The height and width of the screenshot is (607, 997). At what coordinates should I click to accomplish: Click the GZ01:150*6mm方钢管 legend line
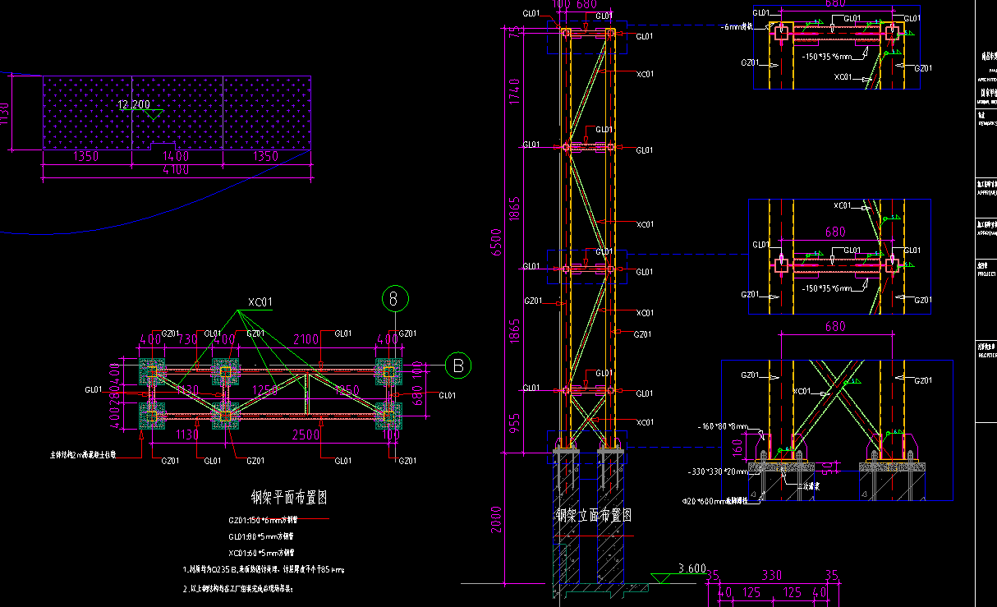click(x=261, y=520)
